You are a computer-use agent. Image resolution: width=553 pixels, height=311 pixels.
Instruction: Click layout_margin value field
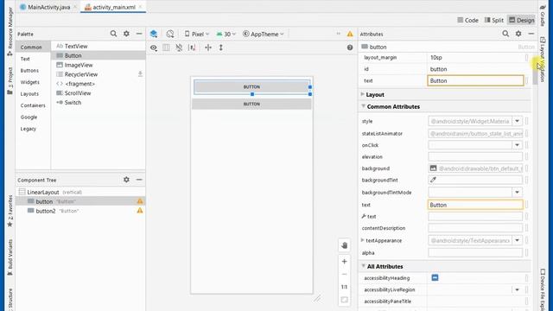[475, 57]
